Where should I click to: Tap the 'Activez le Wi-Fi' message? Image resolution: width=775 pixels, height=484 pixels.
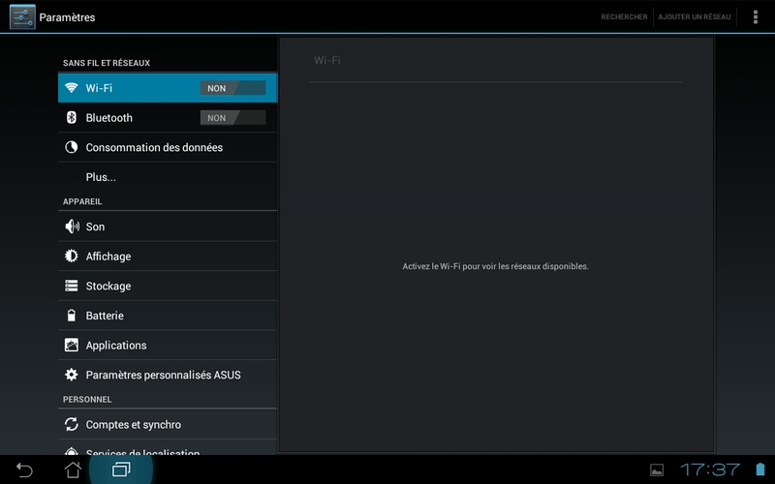pos(495,266)
